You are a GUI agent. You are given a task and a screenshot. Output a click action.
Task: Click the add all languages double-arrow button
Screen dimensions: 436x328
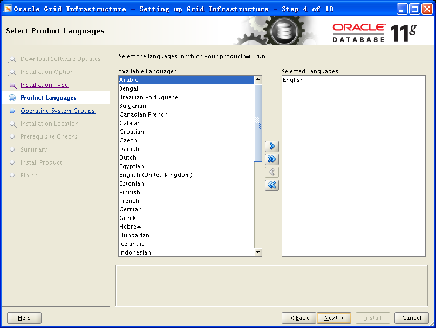click(271, 159)
